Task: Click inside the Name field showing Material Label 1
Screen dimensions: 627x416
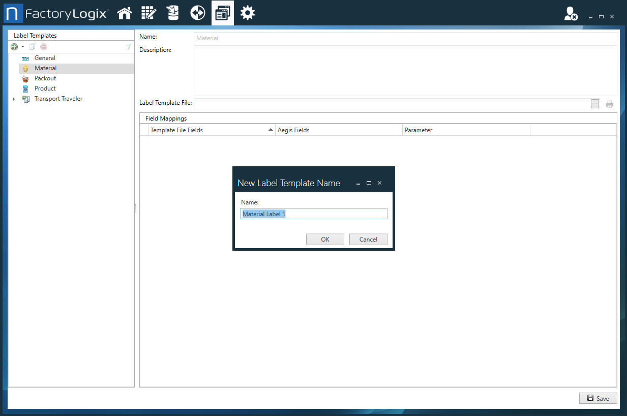Action: coord(313,213)
